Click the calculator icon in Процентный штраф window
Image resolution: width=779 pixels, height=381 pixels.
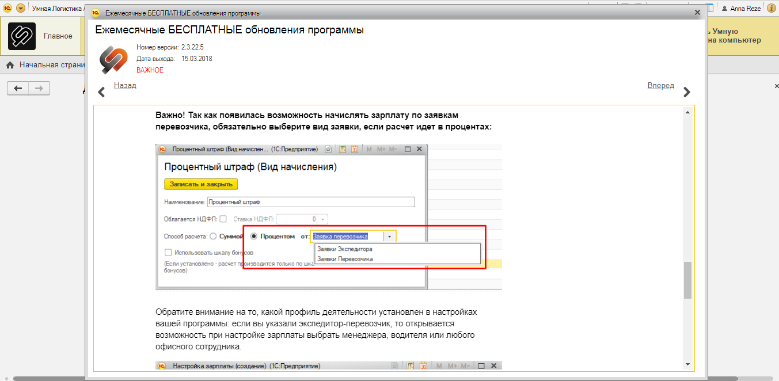[343, 149]
